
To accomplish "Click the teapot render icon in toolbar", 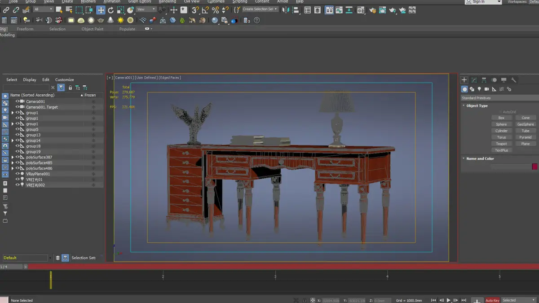I will coord(392,10).
